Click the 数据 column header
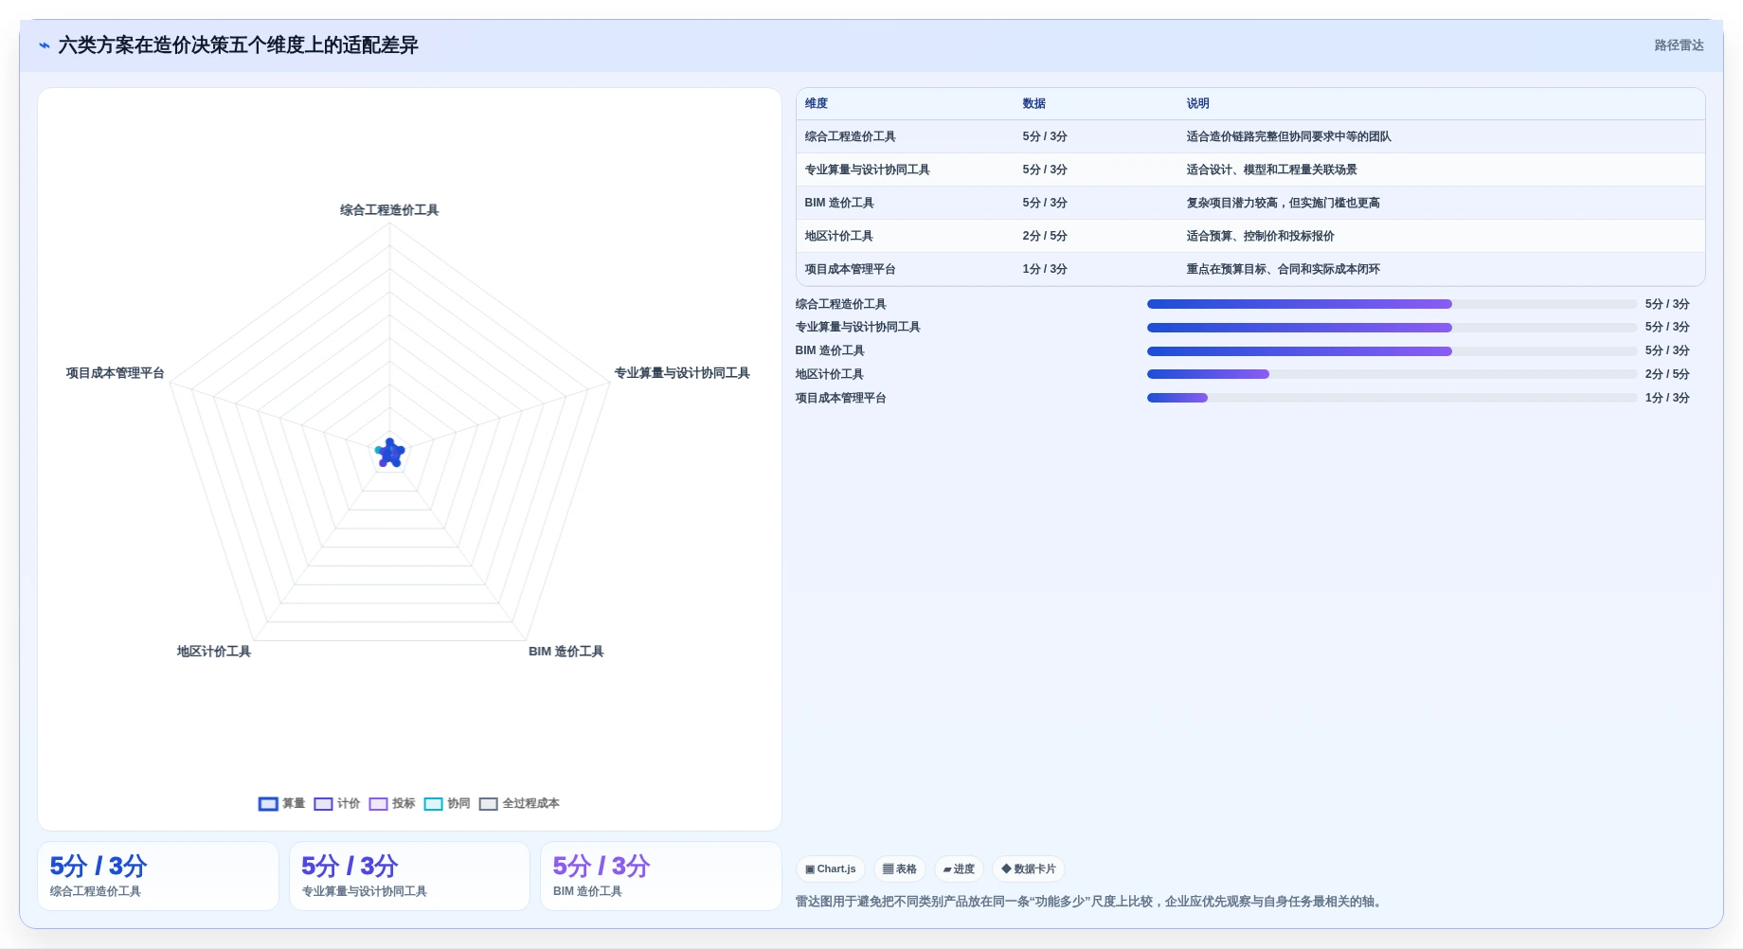 (1033, 103)
